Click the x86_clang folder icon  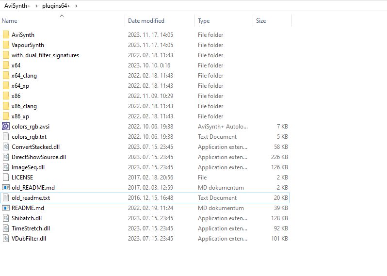(6, 106)
